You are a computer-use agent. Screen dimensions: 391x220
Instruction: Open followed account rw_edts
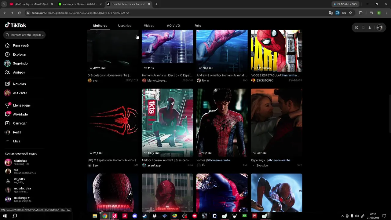click(20, 179)
